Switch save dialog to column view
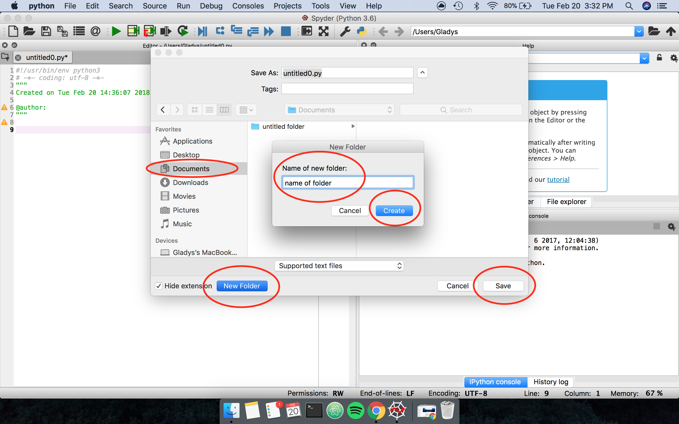 coord(224,110)
